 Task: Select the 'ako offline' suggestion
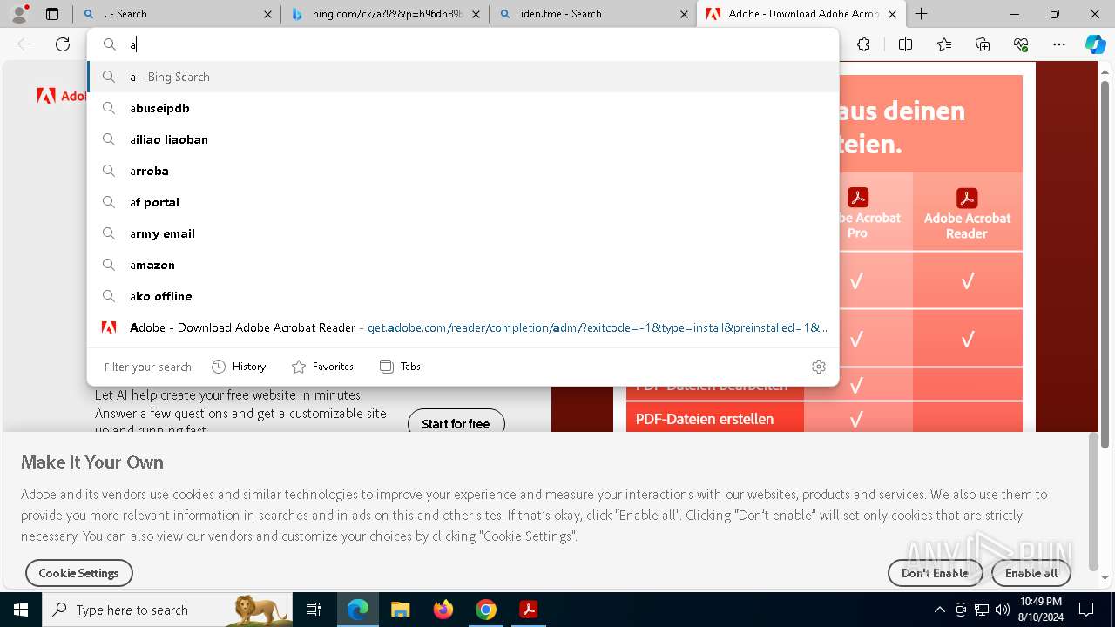(x=463, y=296)
